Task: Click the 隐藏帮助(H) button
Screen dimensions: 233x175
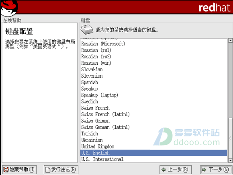Action: (19, 170)
